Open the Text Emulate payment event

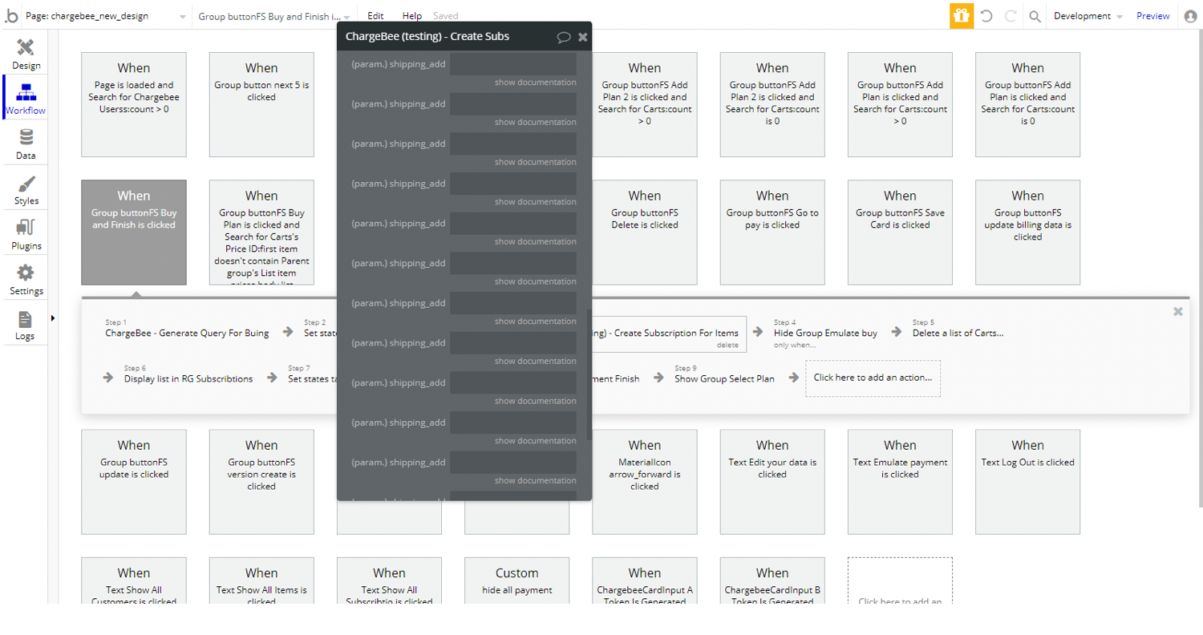point(900,482)
